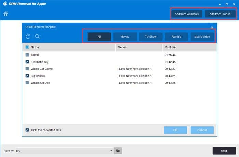Screen dimensions: 239x157
Task: Click the Apple logo in title bar
Action: [5, 4]
